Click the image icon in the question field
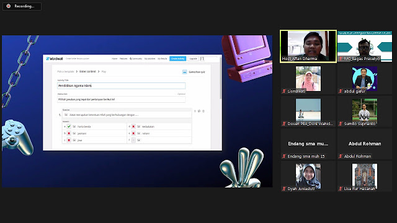Viewport: 397px width, 223px height. [66, 115]
